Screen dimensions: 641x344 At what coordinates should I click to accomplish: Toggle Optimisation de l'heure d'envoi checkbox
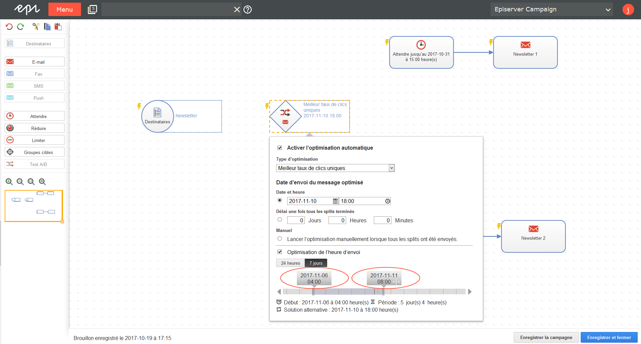pos(280,252)
